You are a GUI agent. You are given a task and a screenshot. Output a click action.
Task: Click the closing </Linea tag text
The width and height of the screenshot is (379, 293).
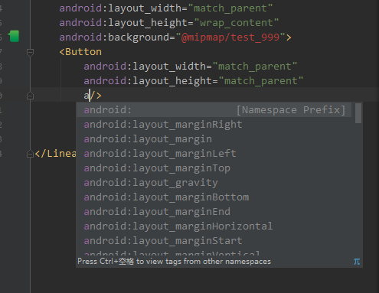(x=55, y=154)
